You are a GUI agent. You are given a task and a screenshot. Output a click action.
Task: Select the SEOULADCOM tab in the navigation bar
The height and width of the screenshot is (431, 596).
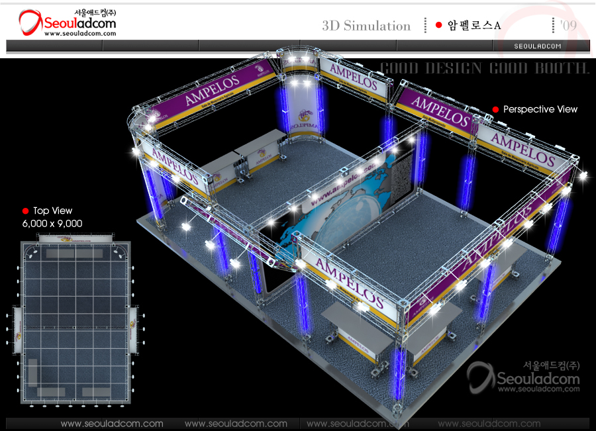click(x=537, y=46)
